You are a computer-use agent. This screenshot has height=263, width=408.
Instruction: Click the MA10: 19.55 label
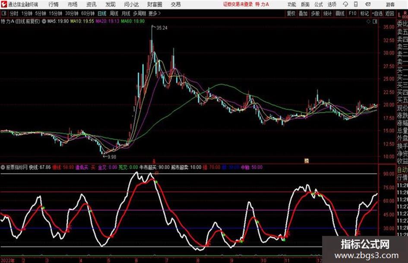pyautogui.click(x=82, y=21)
